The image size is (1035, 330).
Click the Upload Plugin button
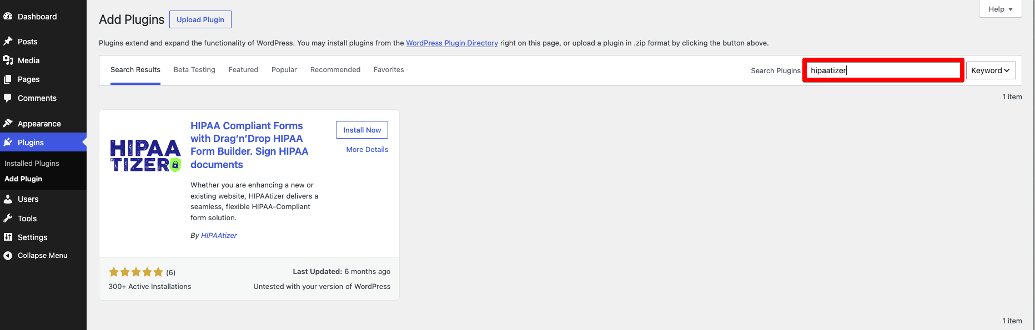point(200,19)
